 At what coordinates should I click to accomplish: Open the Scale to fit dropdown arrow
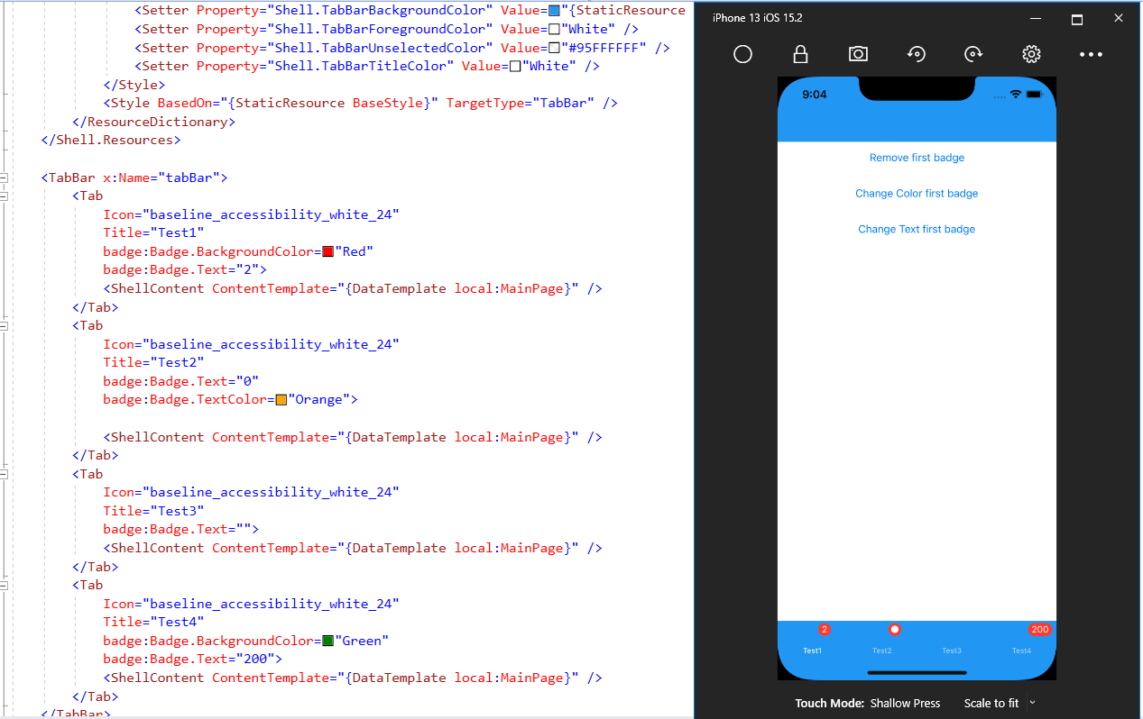1033,703
